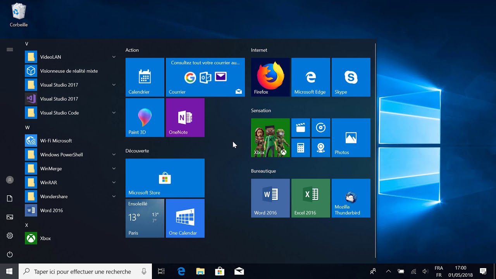Launch Word 2016 from the app list
Image resolution: width=496 pixels, height=279 pixels.
point(71,210)
